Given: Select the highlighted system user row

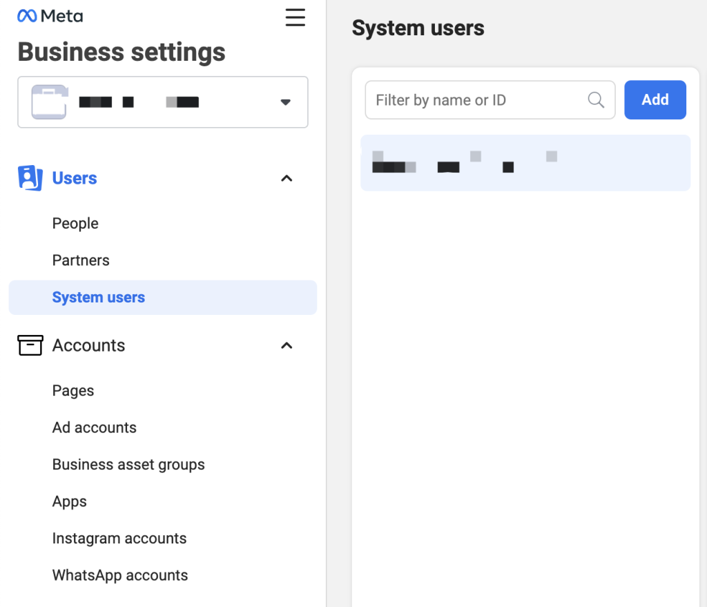Looking at the screenshot, I should tap(525, 163).
